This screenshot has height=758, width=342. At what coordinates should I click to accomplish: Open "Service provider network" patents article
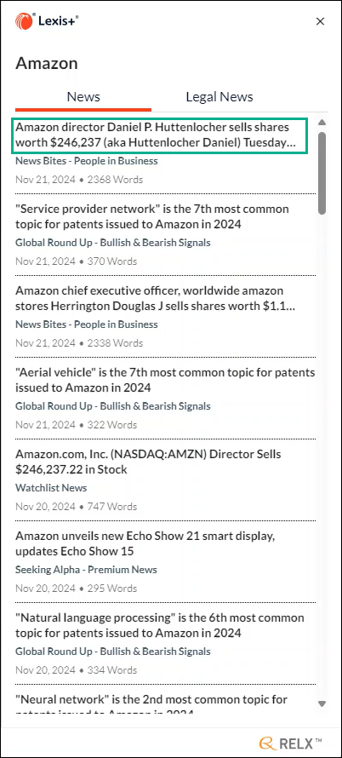click(x=152, y=216)
